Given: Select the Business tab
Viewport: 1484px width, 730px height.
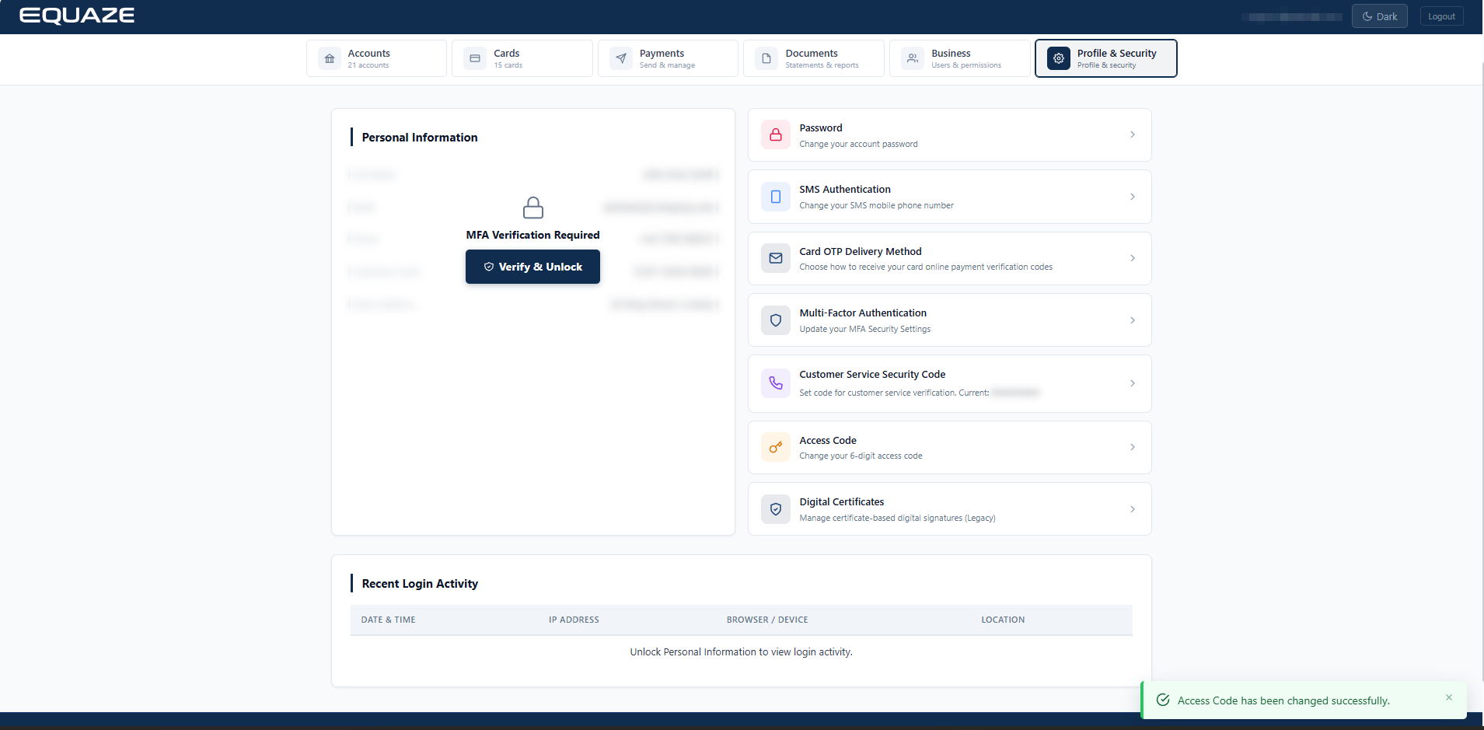Looking at the screenshot, I should 960,58.
